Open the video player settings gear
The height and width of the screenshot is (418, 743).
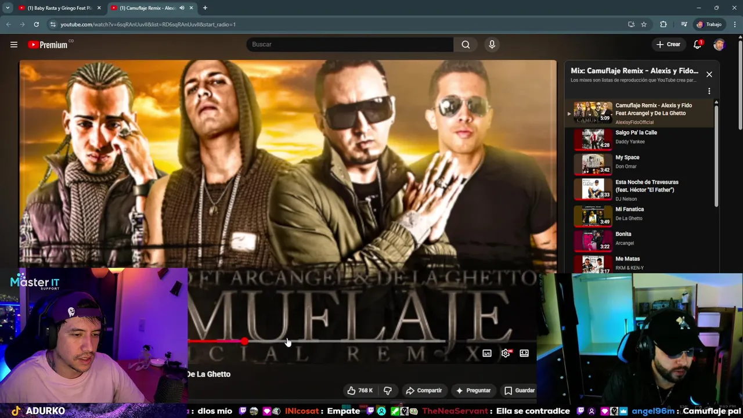tap(506, 353)
